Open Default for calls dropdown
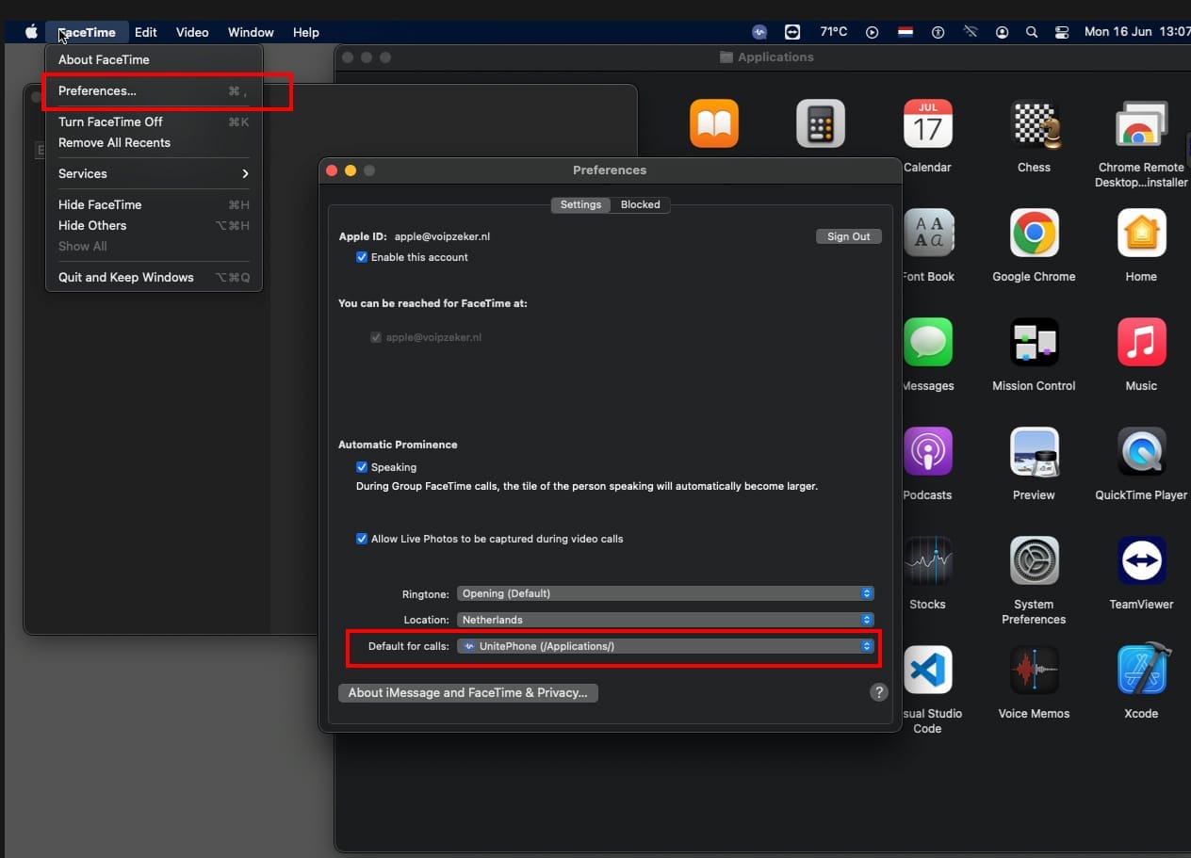Viewport: 1191px width, 858px height. point(665,646)
